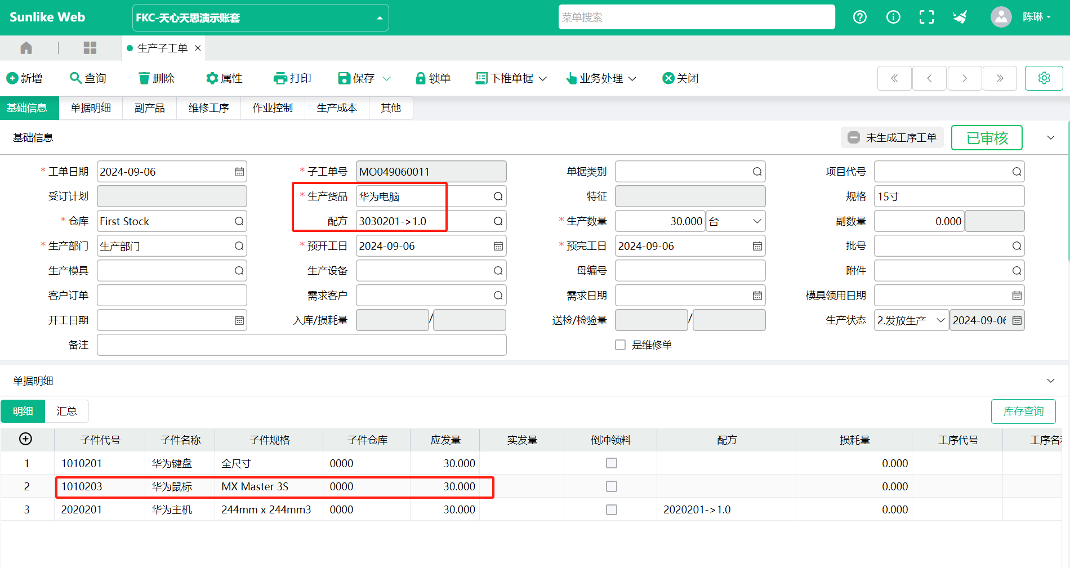
Task: Go to next record button
Action: coord(965,78)
